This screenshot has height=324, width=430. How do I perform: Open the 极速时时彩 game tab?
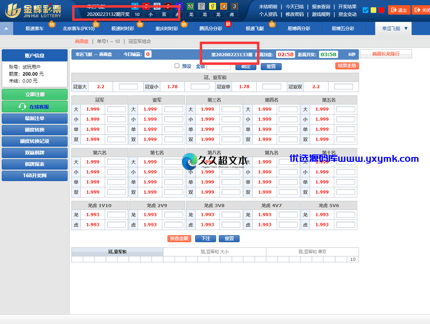click(123, 28)
